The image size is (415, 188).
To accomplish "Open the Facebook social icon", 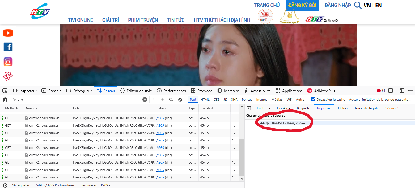I will coord(8,47).
